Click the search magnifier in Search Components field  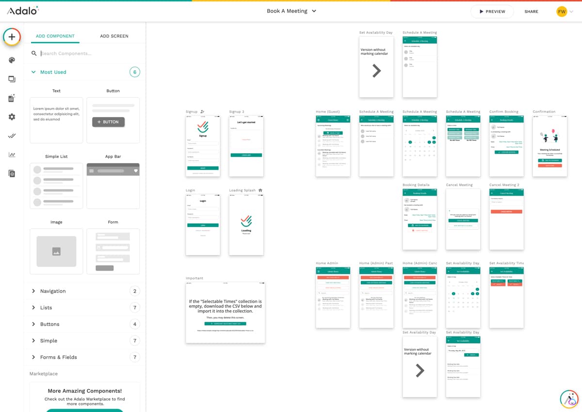[x=33, y=53]
